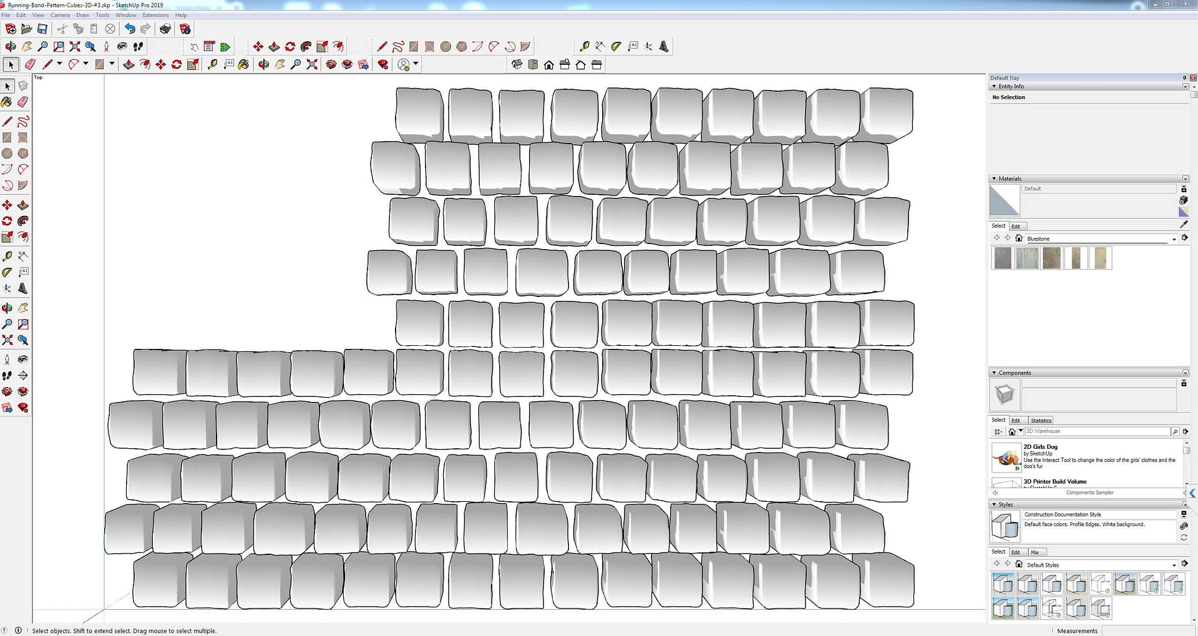Collapse the Materials panel header
Screen dimensions: 1198x636
click(x=994, y=179)
